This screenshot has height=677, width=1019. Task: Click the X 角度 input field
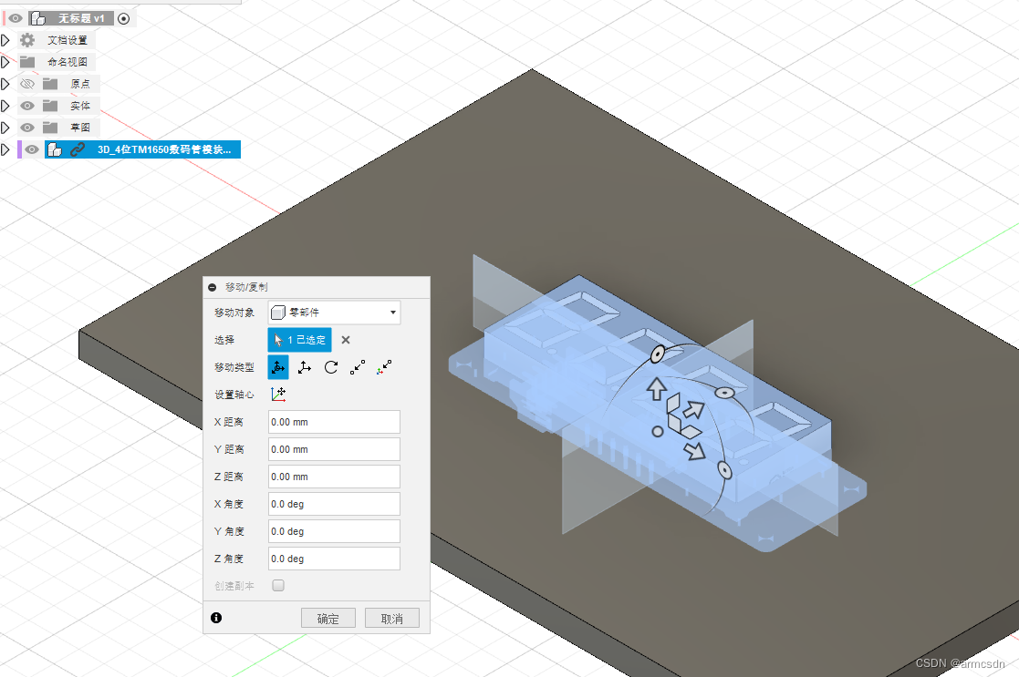pyautogui.click(x=334, y=504)
